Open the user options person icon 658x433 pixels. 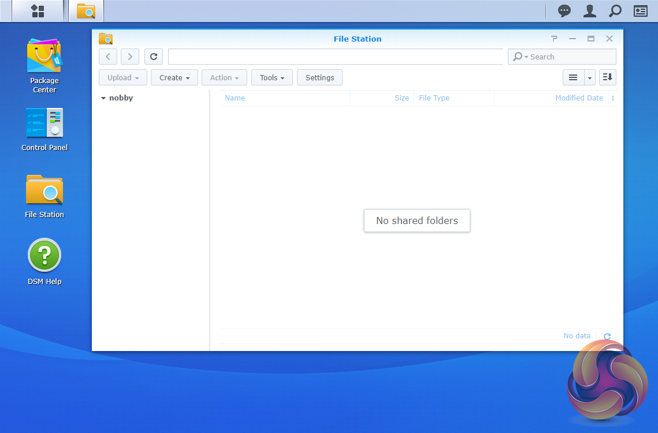tap(589, 11)
